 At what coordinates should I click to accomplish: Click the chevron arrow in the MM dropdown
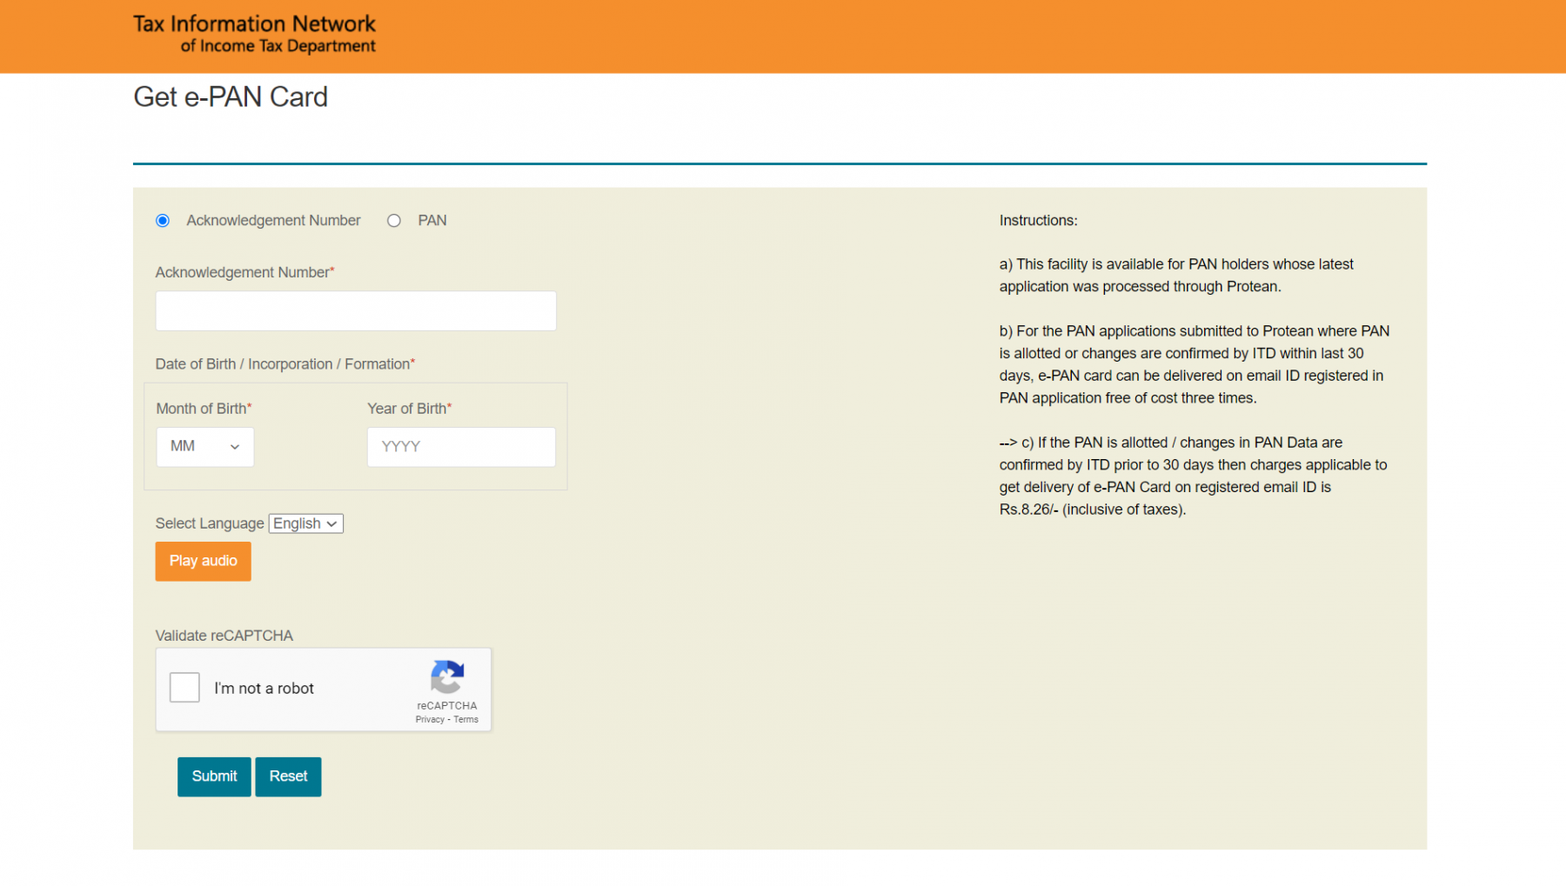[234, 447]
